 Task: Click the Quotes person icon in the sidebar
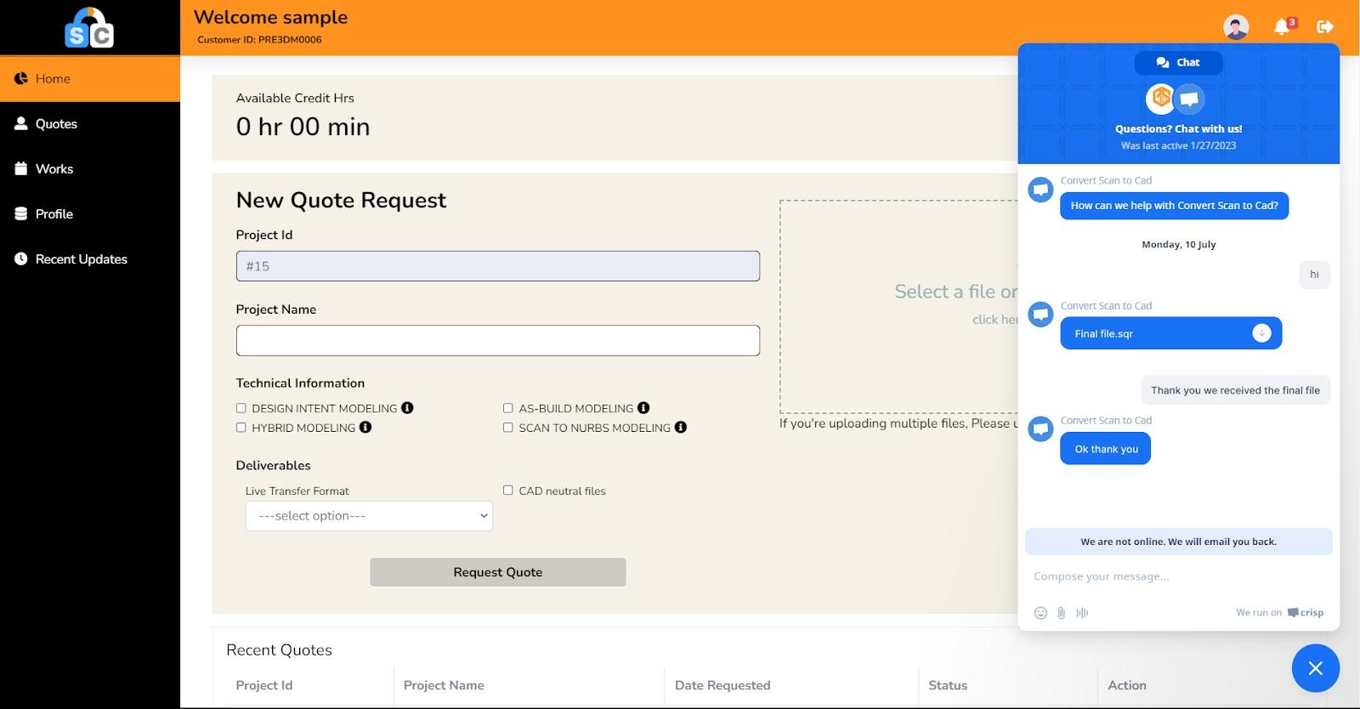(x=21, y=123)
